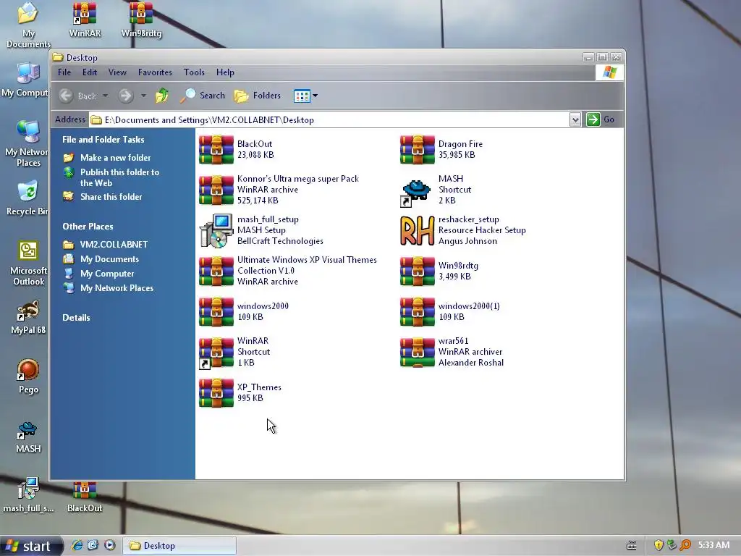Click Share this folder link
The height and width of the screenshot is (556, 741).
(111, 197)
